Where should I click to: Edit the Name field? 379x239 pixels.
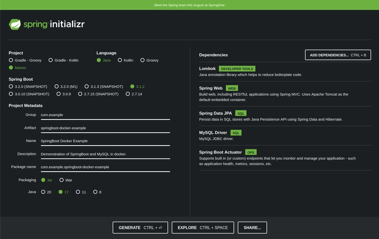click(105, 141)
